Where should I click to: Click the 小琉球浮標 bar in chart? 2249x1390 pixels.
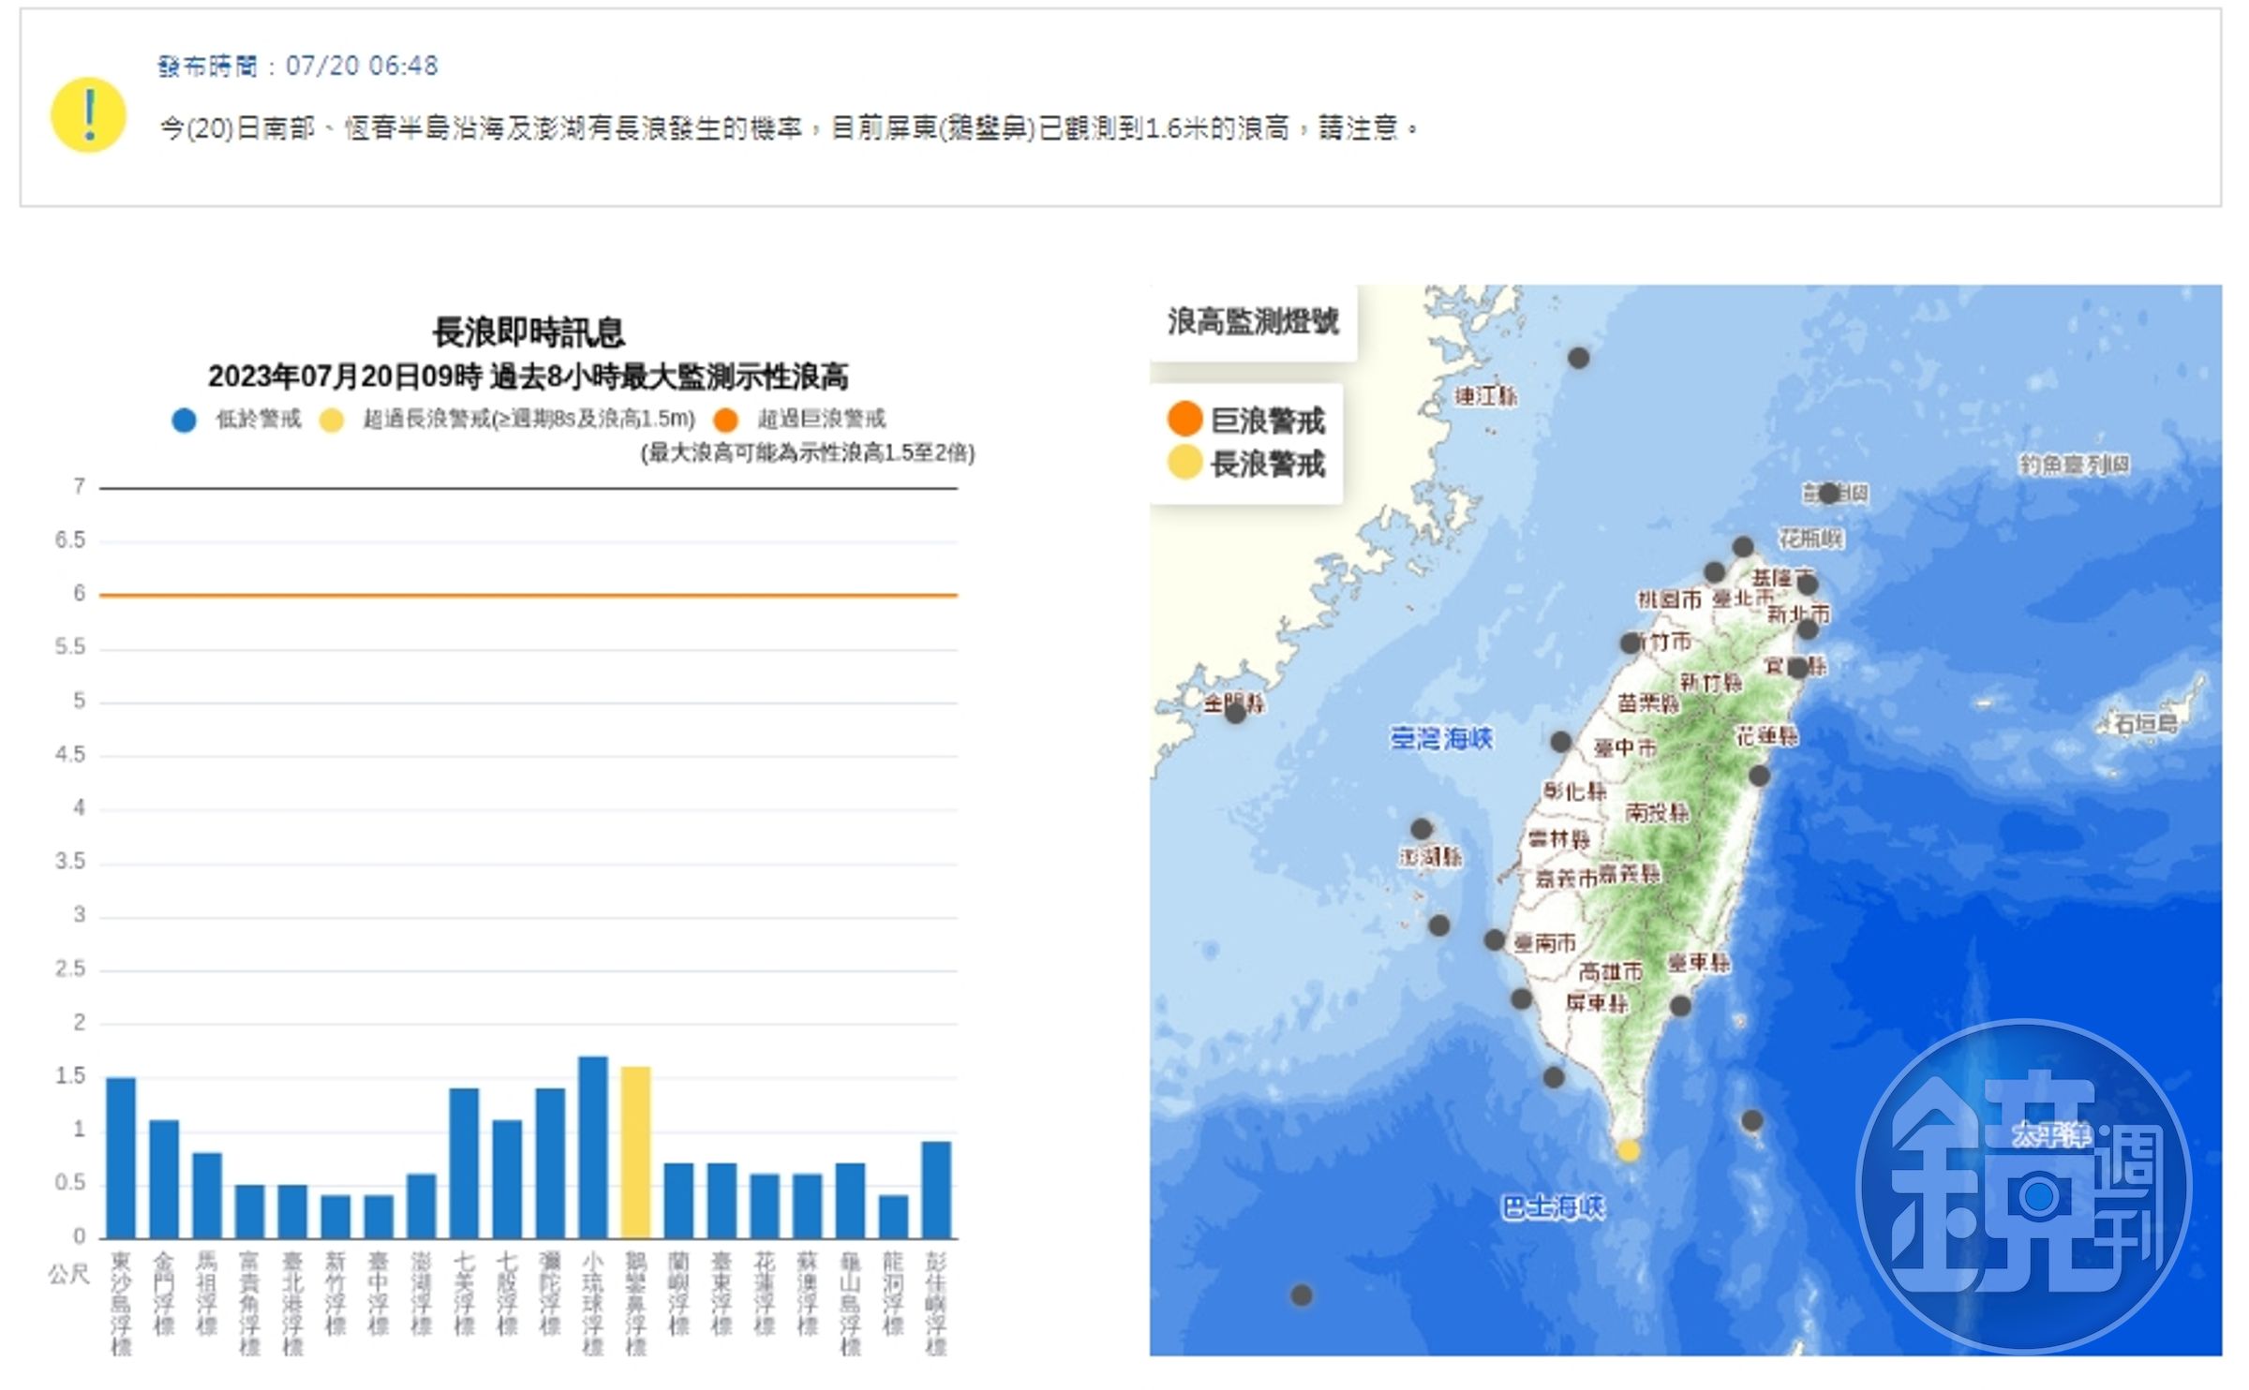click(593, 1147)
